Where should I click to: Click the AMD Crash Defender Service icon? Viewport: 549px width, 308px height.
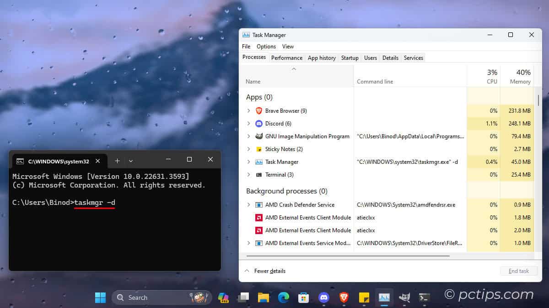[259, 204]
